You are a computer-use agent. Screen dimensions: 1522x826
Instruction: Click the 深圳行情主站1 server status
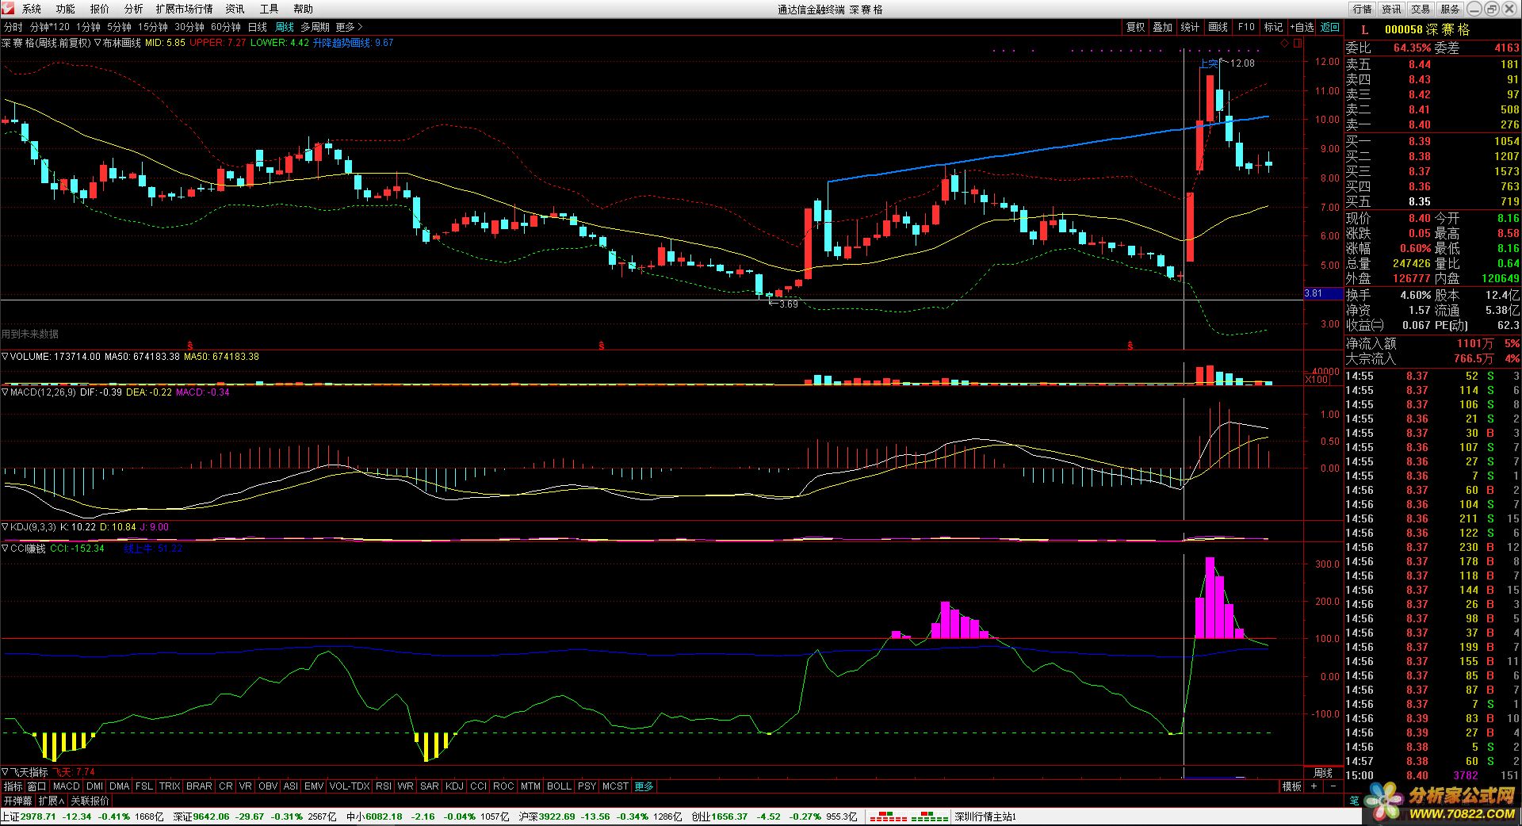(985, 816)
